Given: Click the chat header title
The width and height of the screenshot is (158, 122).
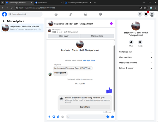Looking at the screenshot, I should coord(74,24).
